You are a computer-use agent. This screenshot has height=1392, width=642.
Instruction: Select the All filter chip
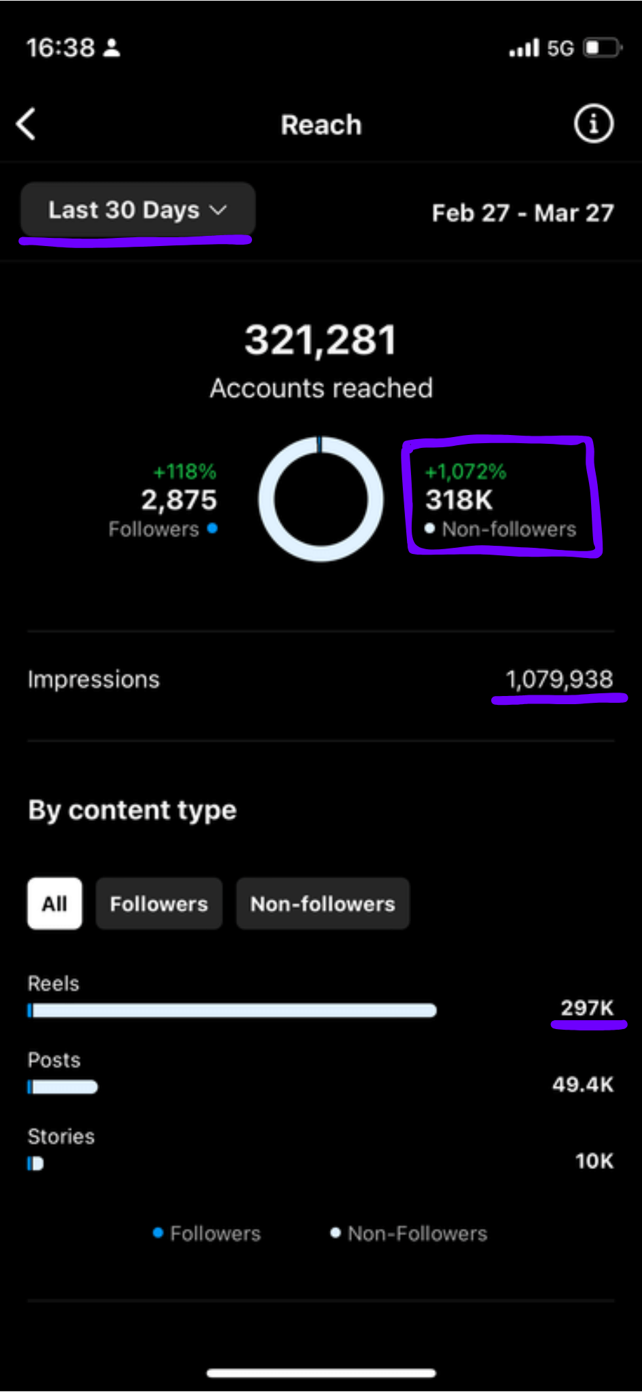pyautogui.click(x=54, y=903)
